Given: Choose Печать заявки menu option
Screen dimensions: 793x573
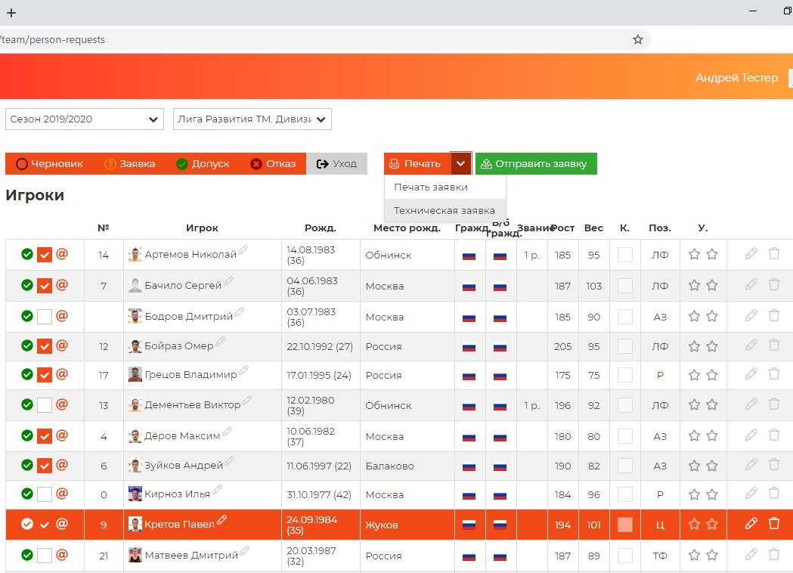Looking at the screenshot, I should pyautogui.click(x=431, y=187).
